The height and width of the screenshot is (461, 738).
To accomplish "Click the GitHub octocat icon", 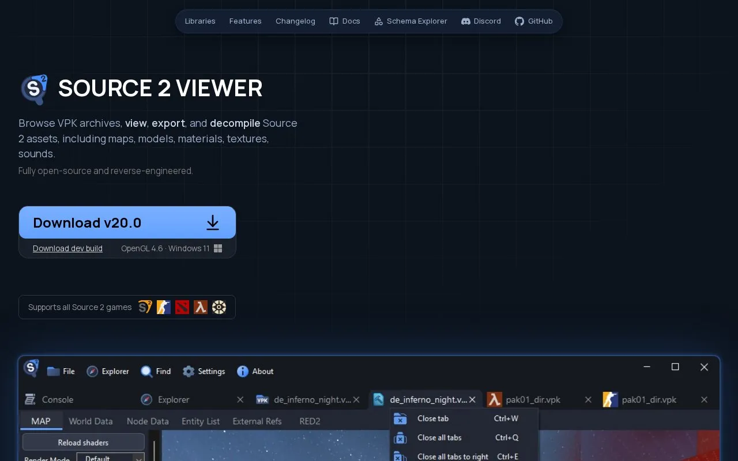I will pyautogui.click(x=519, y=21).
